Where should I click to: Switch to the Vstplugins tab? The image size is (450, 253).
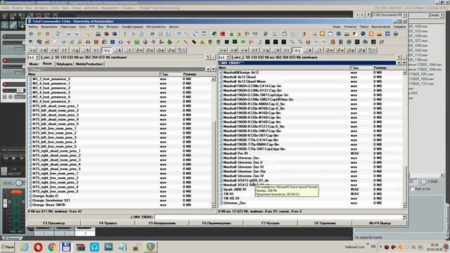tap(64, 64)
